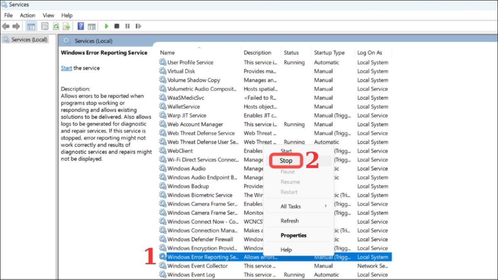Select the Wi-Fi Direct Services Connection row
498x280 pixels.
click(275, 160)
